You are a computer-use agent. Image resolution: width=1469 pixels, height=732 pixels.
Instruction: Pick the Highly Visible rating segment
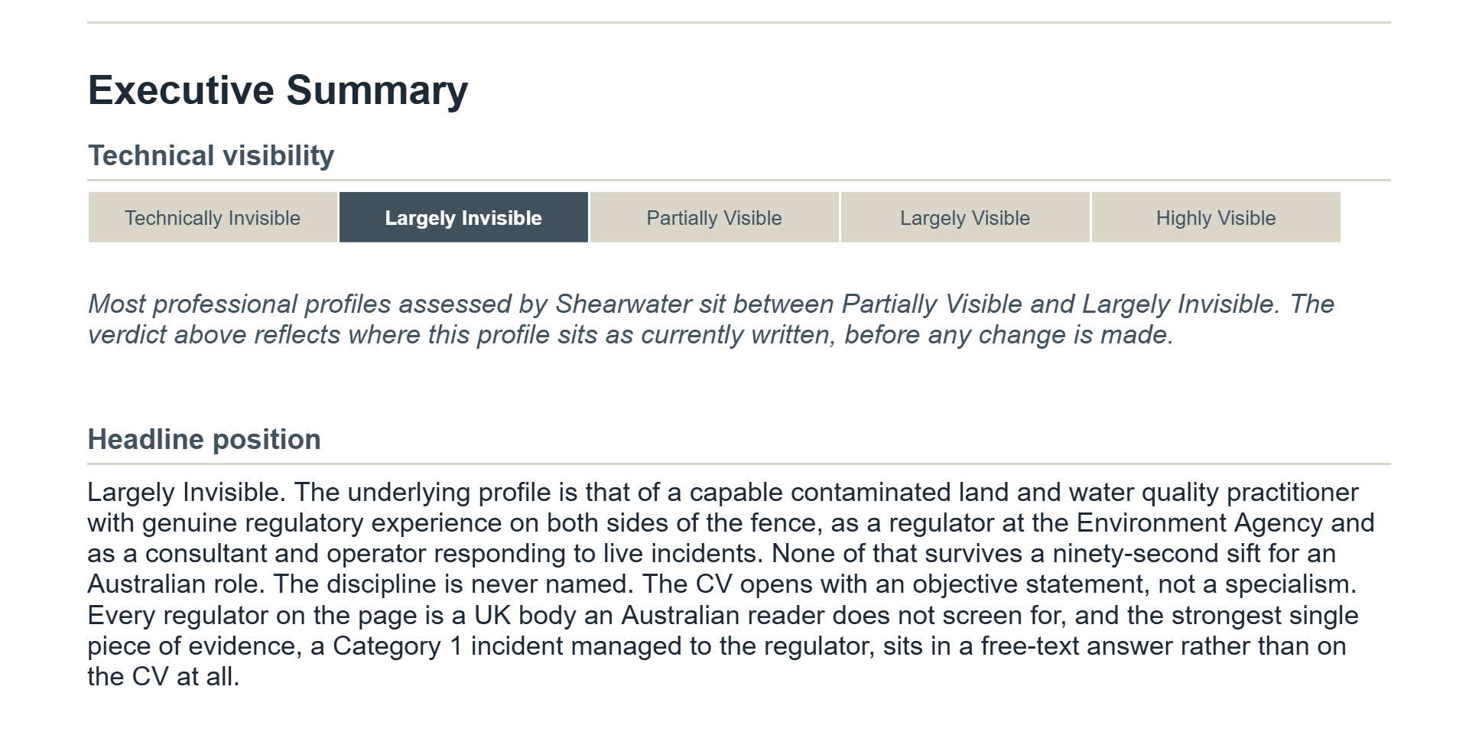1216,218
